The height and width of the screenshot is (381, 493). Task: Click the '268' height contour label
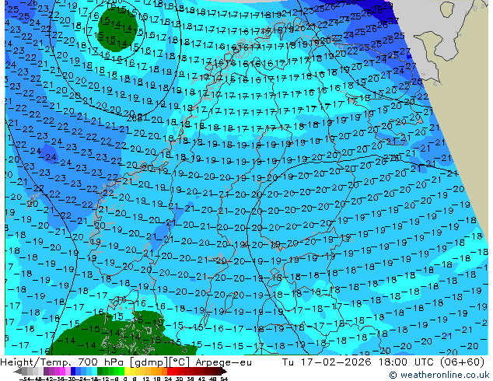point(133,118)
